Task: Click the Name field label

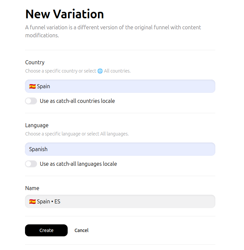Action: coord(32,188)
